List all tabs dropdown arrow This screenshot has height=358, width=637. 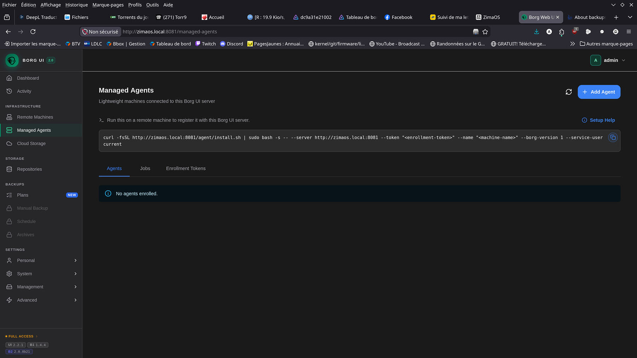(630, 17)
